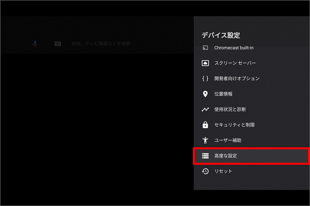Click the search text field

101,44
